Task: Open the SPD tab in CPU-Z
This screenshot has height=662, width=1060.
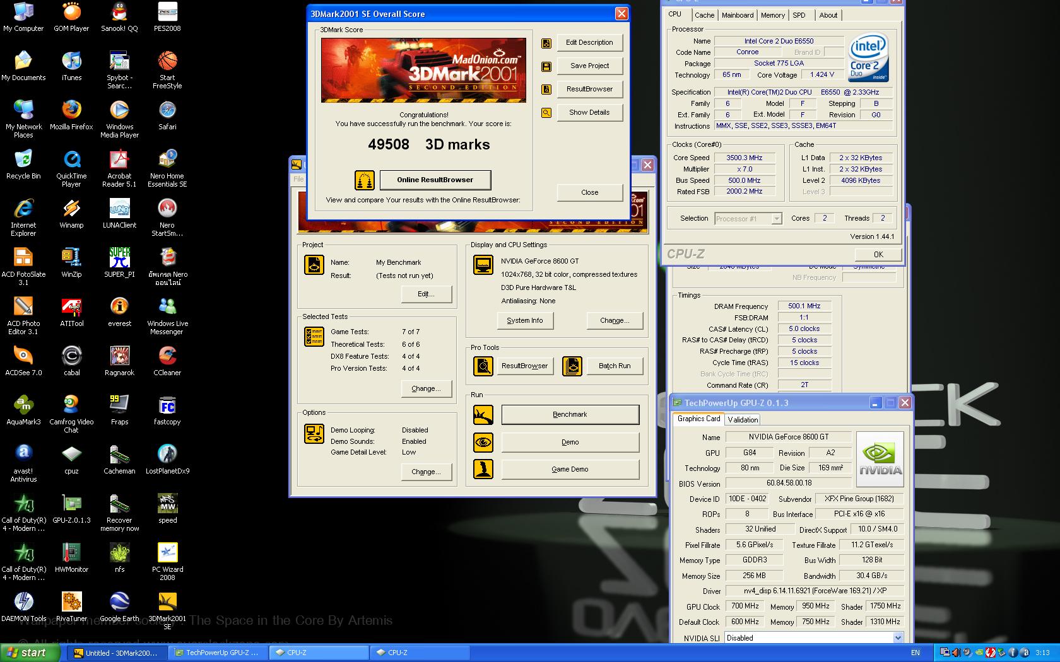Action: click(x=799, y=15)
